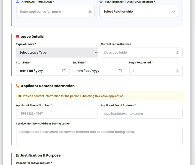
Task: Click the Applicant Phone Number field
Action: coord(57,114)
